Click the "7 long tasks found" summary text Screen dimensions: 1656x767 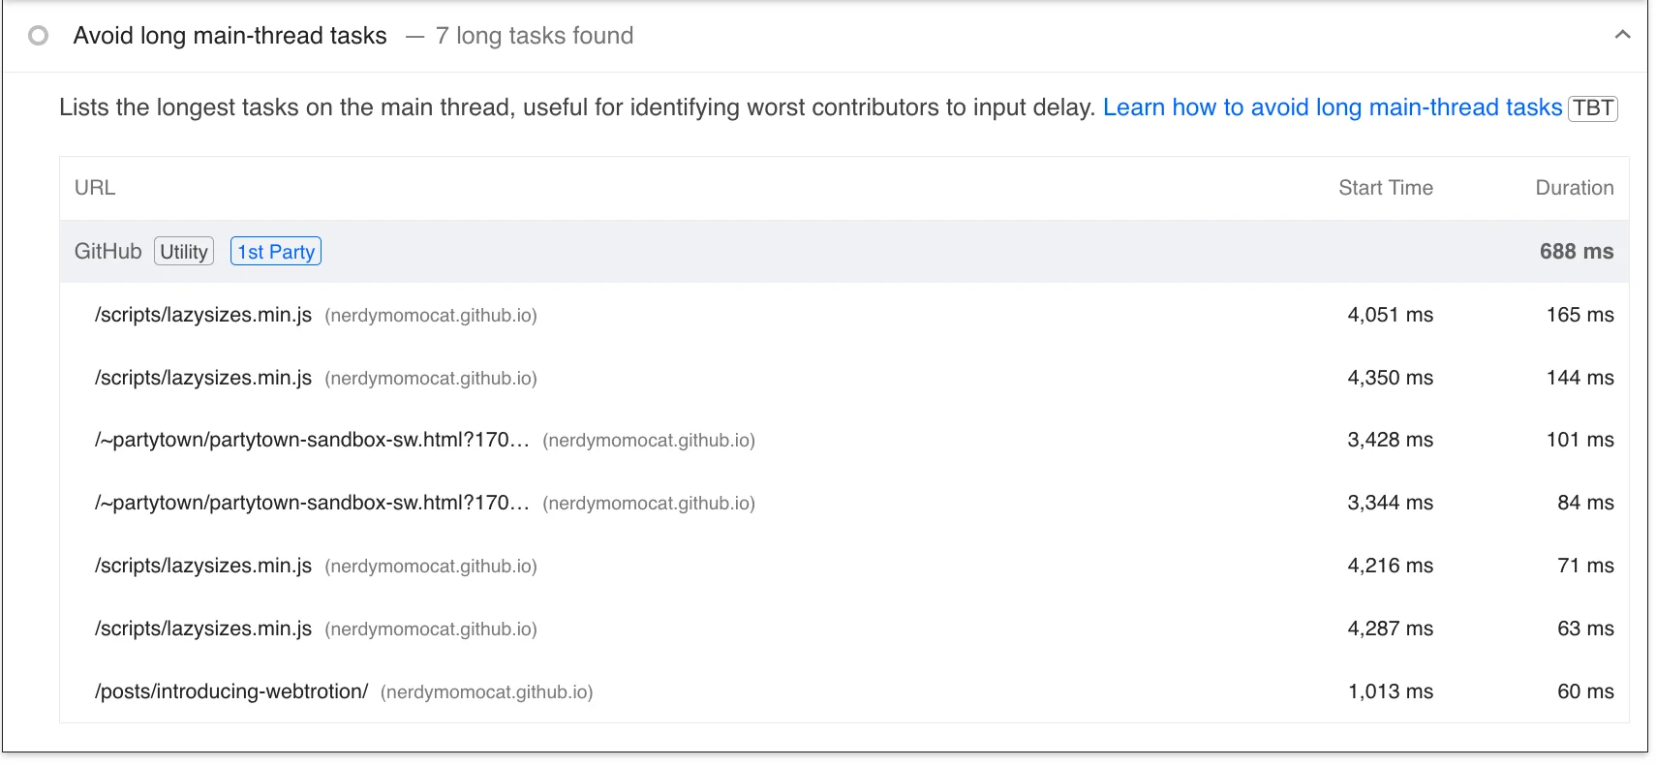[535, 36]
